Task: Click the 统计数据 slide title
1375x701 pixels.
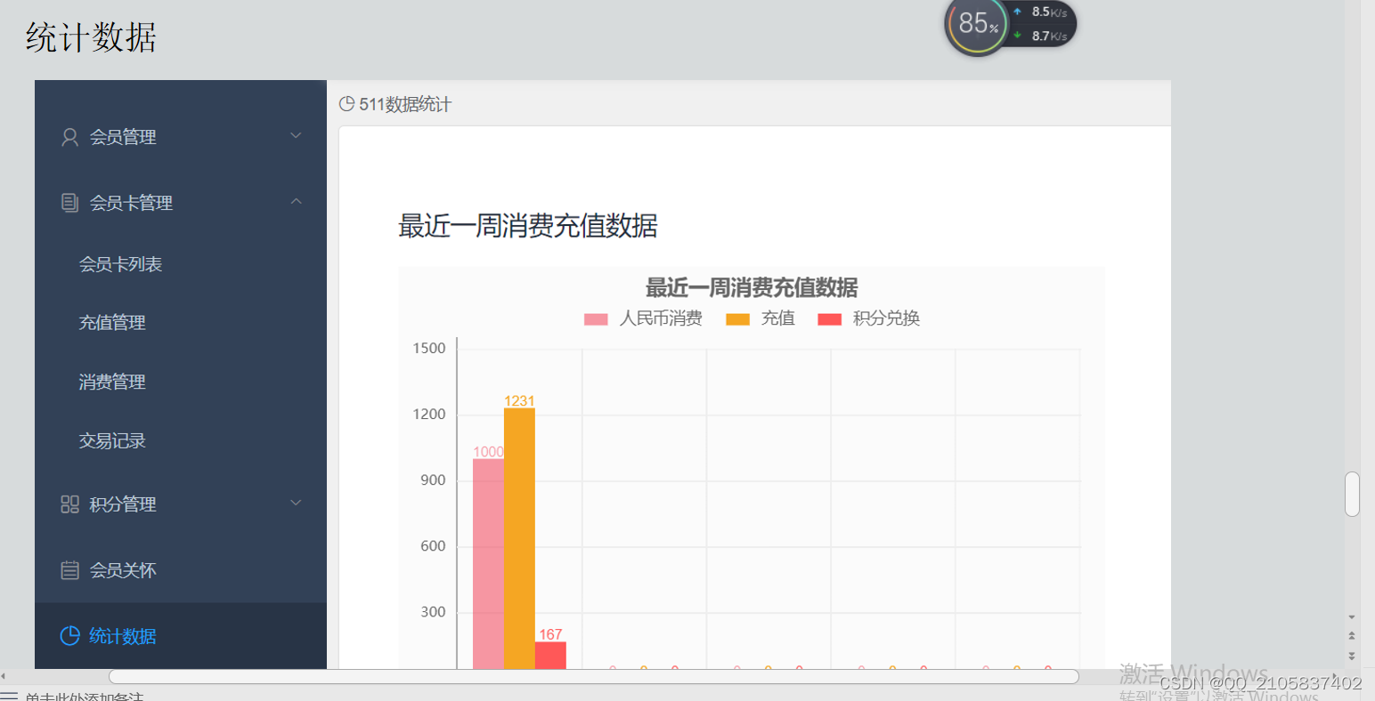Action: tap(91, 37)
